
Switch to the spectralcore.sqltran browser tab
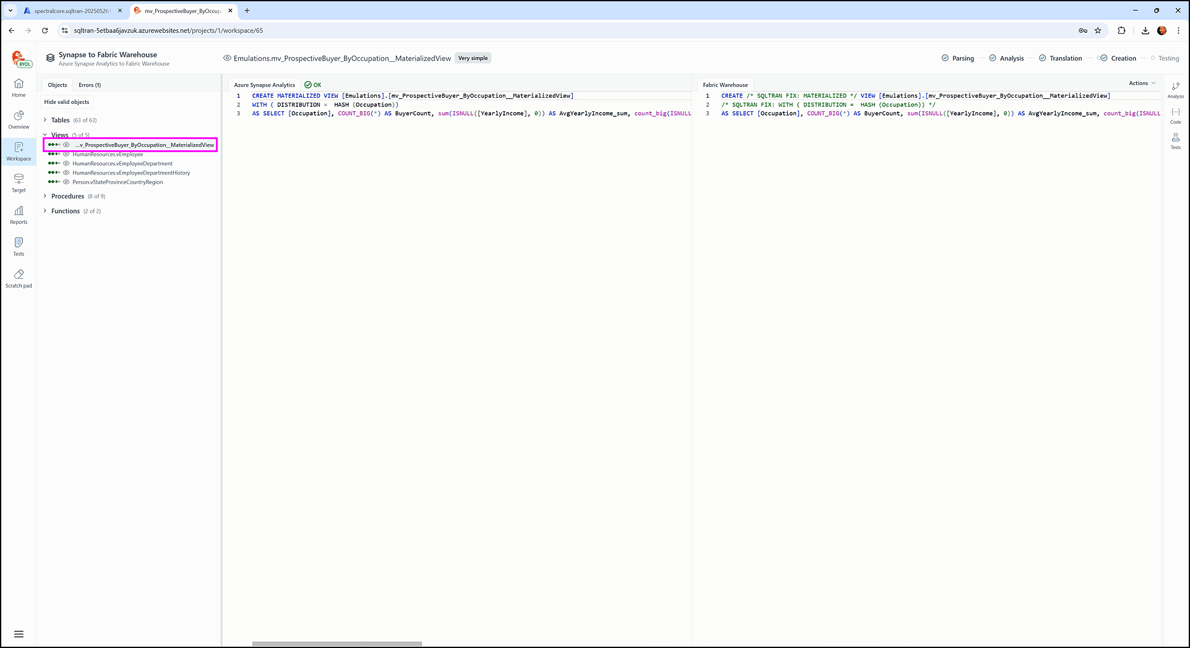72,11
